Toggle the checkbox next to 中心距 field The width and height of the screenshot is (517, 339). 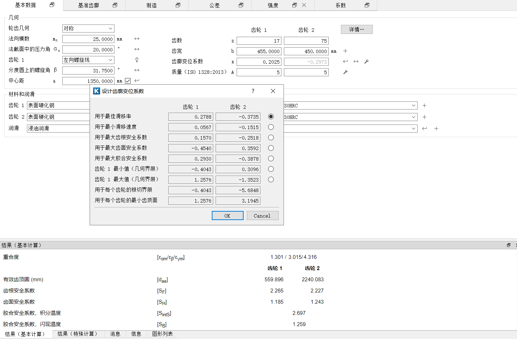pos(128,81)
